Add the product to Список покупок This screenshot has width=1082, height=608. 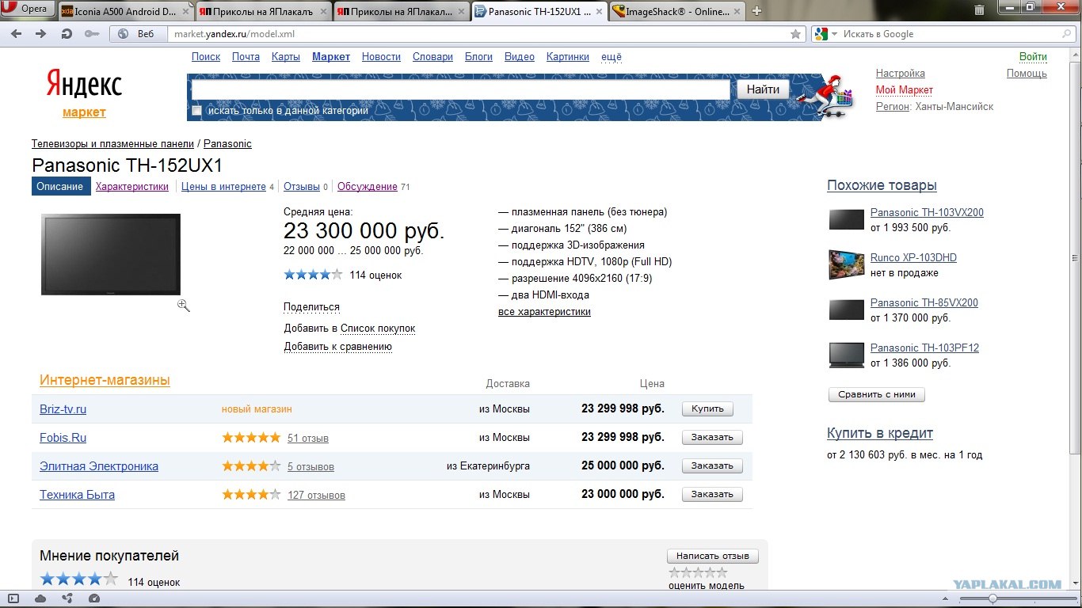(378, 329)
